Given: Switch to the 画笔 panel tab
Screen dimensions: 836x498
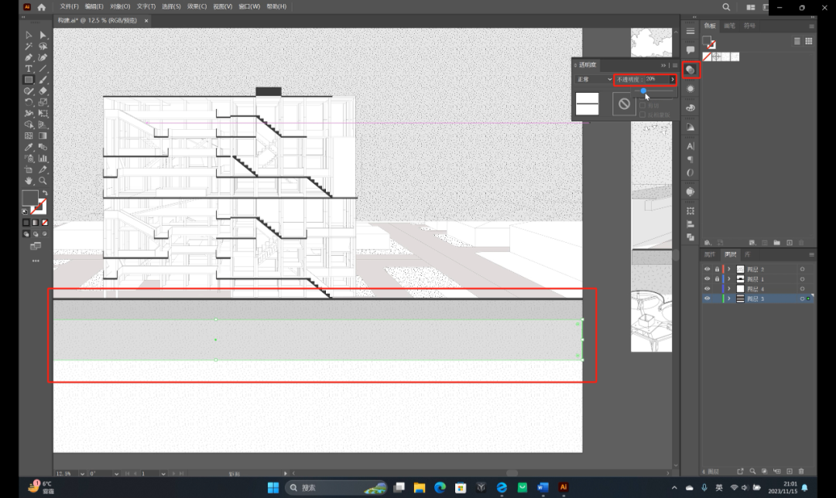Looking at the screenshot, I should tap(729, 26).
